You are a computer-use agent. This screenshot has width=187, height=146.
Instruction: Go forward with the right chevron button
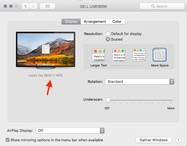click(33, 6)
